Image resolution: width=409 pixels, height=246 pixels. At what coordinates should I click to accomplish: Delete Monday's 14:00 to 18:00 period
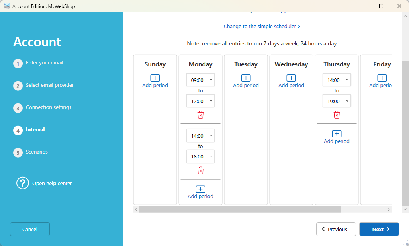[200, 170]
